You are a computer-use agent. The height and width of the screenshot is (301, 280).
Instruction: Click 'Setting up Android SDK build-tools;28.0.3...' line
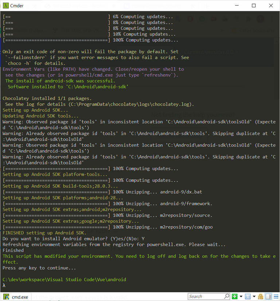[x=60, y=186]
